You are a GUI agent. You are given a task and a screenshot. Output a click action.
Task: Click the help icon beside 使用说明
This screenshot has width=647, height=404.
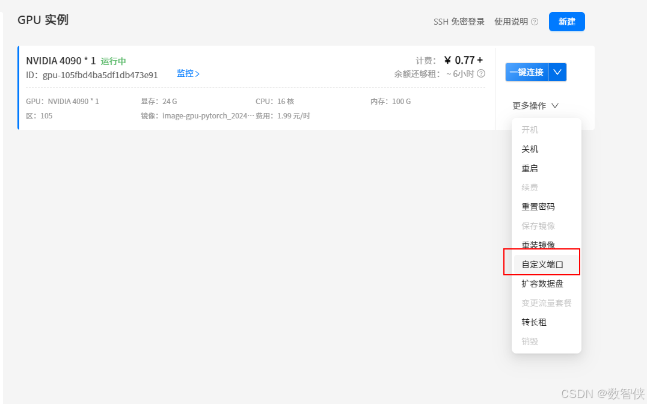coord(535,22)
